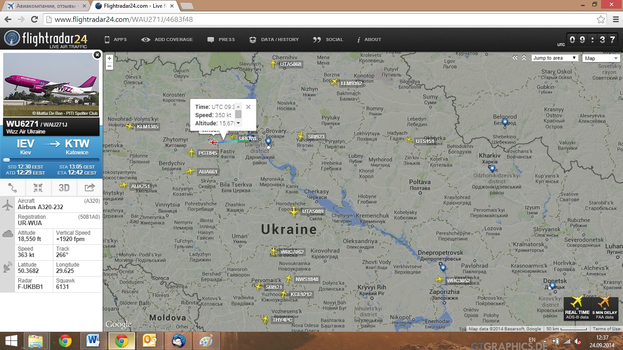Click the Wizz Air aircraft photo
This screenshot has height=350, width=623.
point(51,85)
